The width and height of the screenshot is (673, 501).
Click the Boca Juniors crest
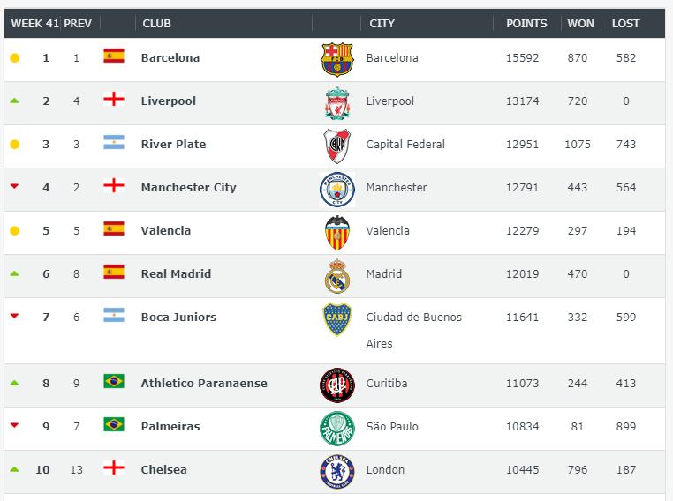[336, 319]
